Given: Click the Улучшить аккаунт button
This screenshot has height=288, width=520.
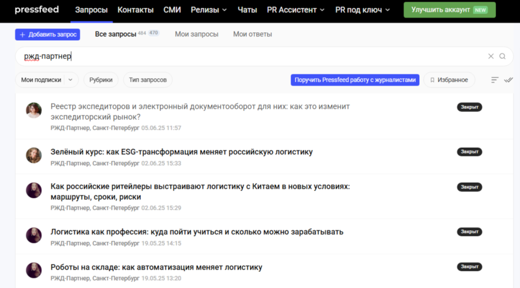Looking at the screenshot, I should pos(449,10).
